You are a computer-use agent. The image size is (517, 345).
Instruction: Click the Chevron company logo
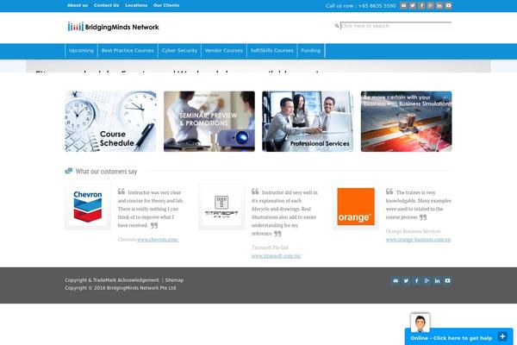point(88,206)
